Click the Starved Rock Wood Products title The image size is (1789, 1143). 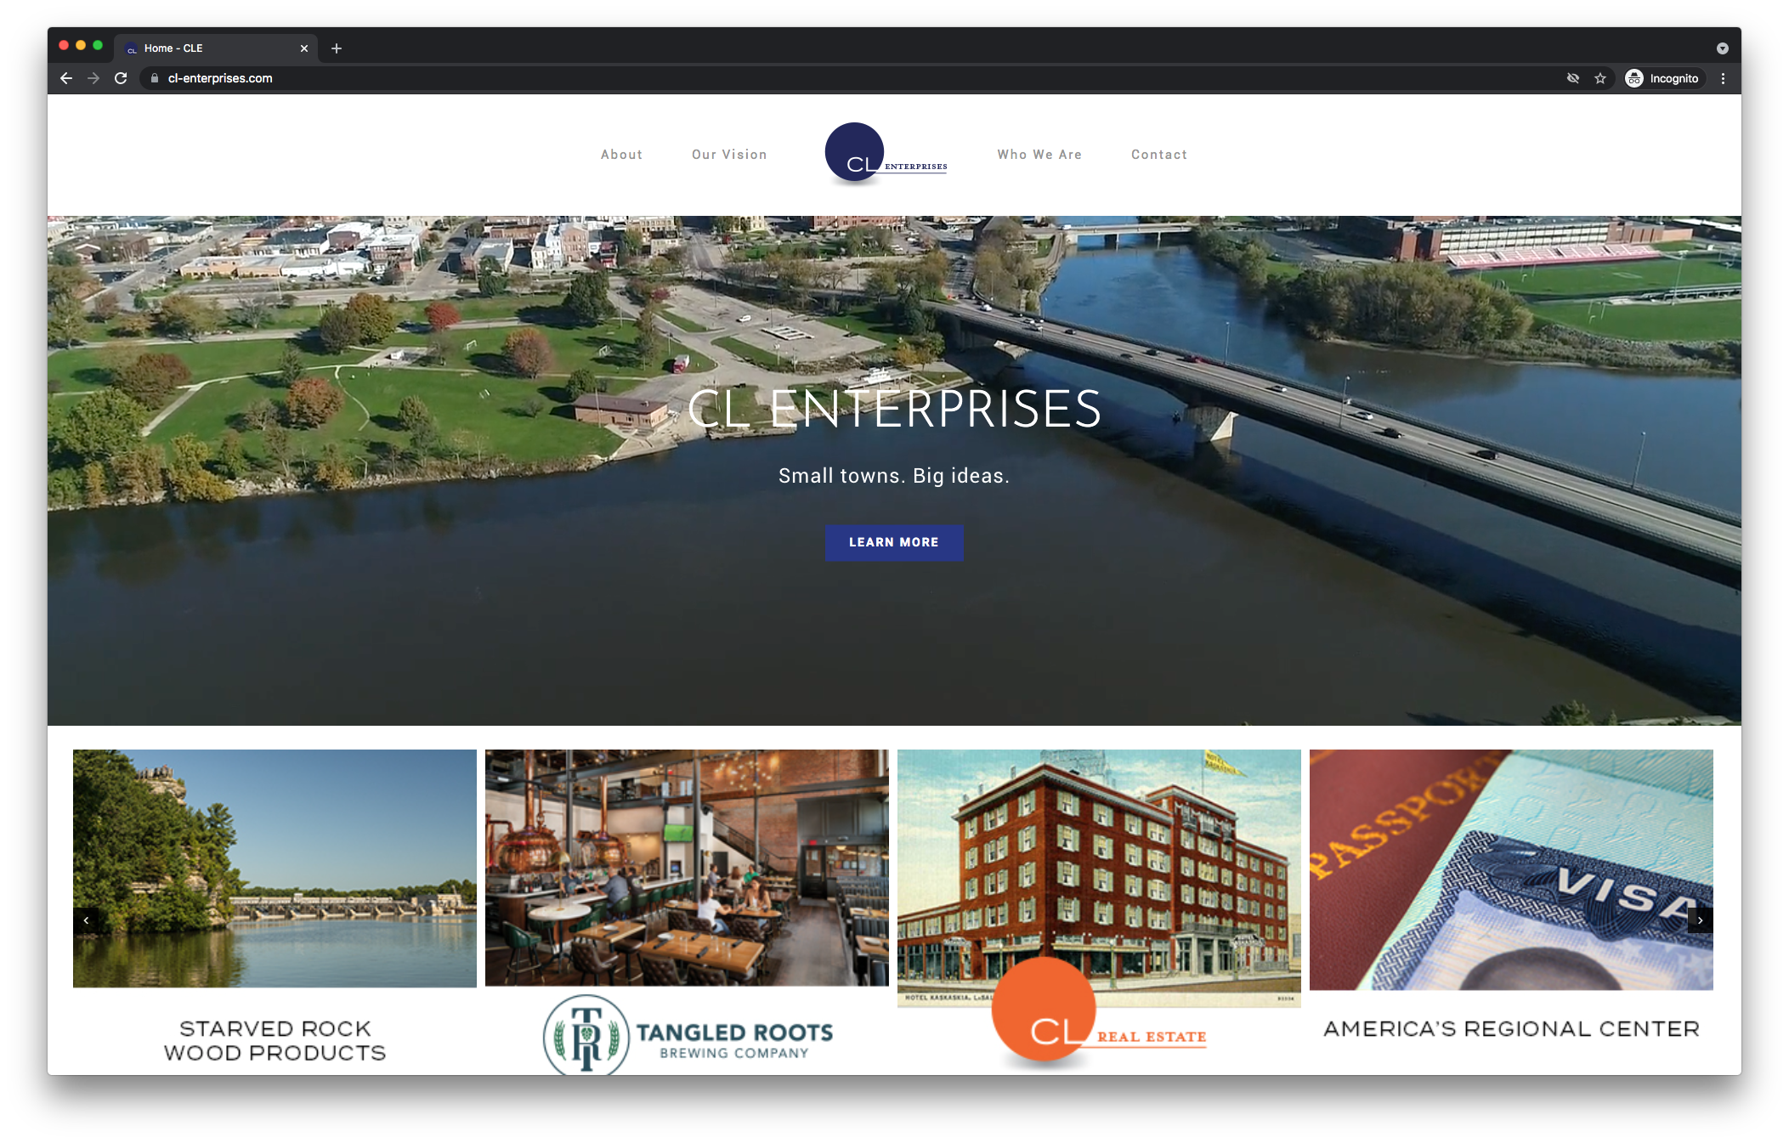(x=275, y=1041)
